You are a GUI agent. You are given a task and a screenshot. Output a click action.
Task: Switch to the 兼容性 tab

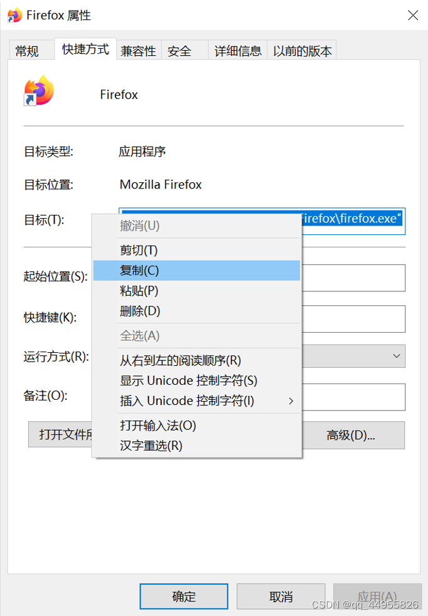pos(138,51)
